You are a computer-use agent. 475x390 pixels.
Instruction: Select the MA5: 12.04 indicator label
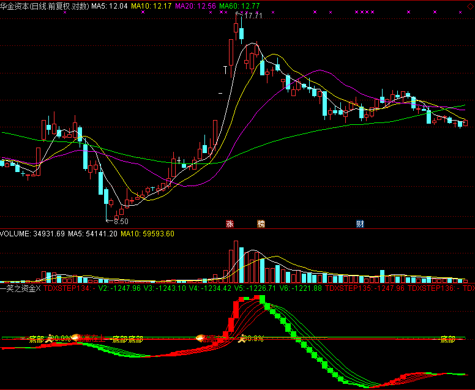(110, 6)
